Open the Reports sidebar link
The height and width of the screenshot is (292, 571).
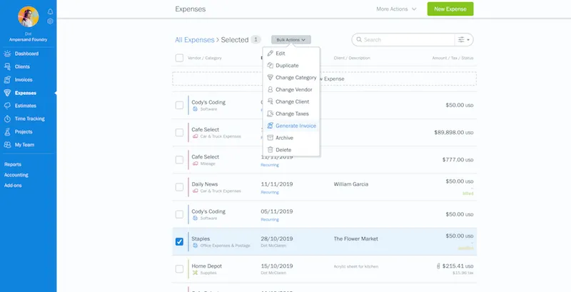(13, 164)
